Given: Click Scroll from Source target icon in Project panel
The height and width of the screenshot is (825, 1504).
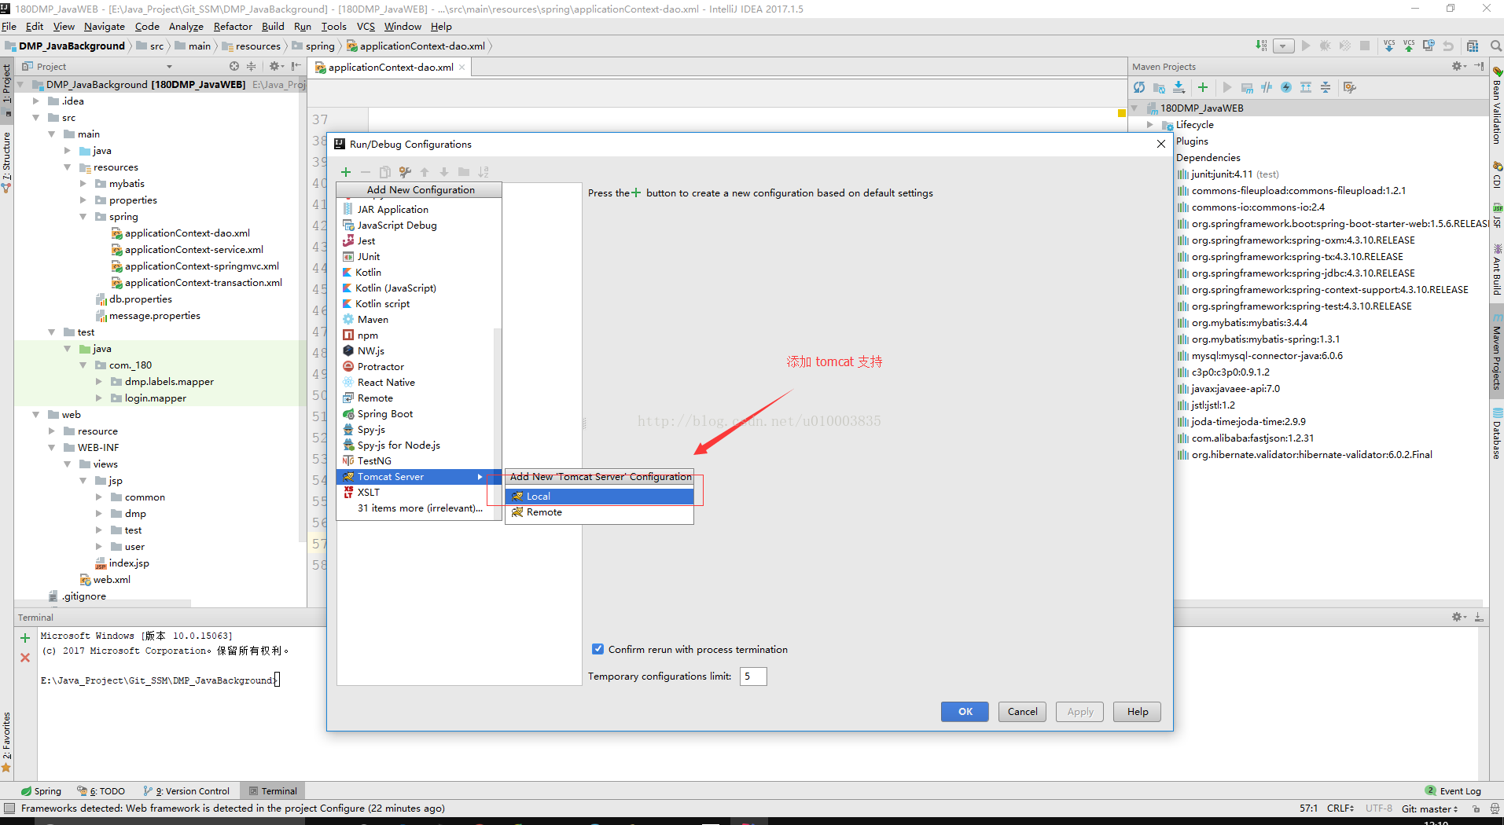Looking at the screenshot, I should pyautogui.click(x=234, y=66).
